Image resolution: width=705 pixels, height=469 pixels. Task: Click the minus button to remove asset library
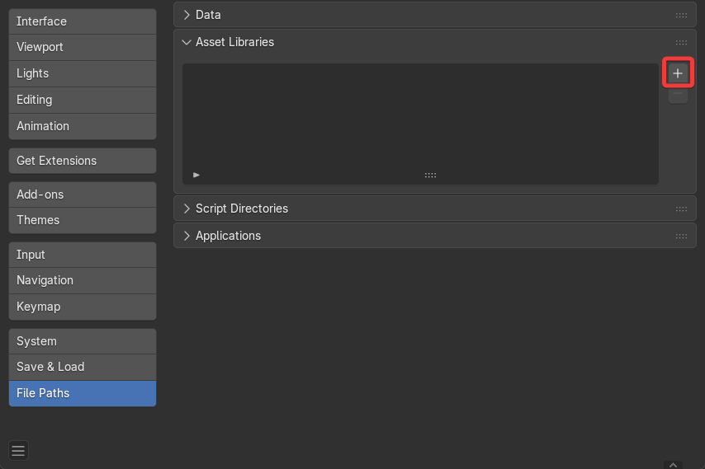pyautogui.click(x=678, y=96)
